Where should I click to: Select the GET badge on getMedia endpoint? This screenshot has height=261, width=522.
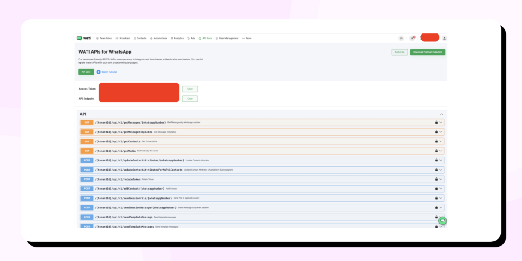click(86, 151)
